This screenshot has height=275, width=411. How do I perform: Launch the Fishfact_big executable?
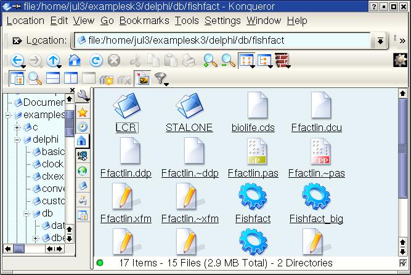click(x=316, y=204)
